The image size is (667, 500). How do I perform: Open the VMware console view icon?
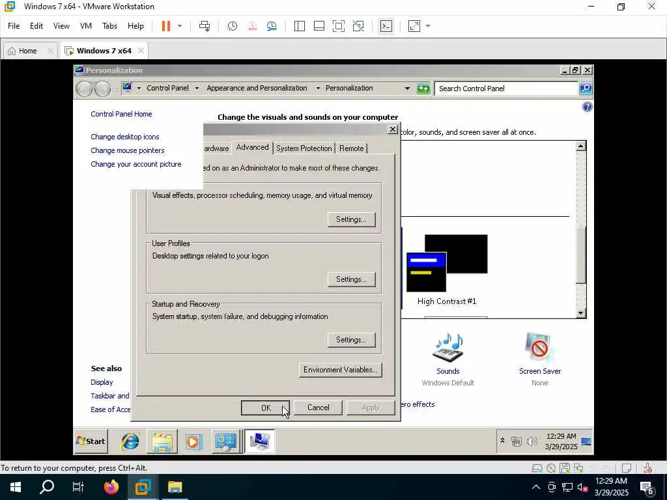click(x=386, y=26)
